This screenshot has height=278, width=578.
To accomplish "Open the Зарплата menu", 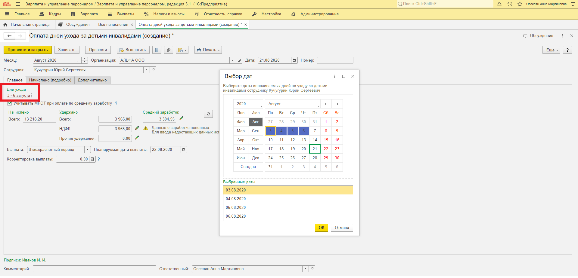I will coord(85,14).
